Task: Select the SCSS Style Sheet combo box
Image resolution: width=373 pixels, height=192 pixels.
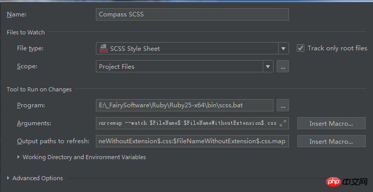Action: point(192,48)
